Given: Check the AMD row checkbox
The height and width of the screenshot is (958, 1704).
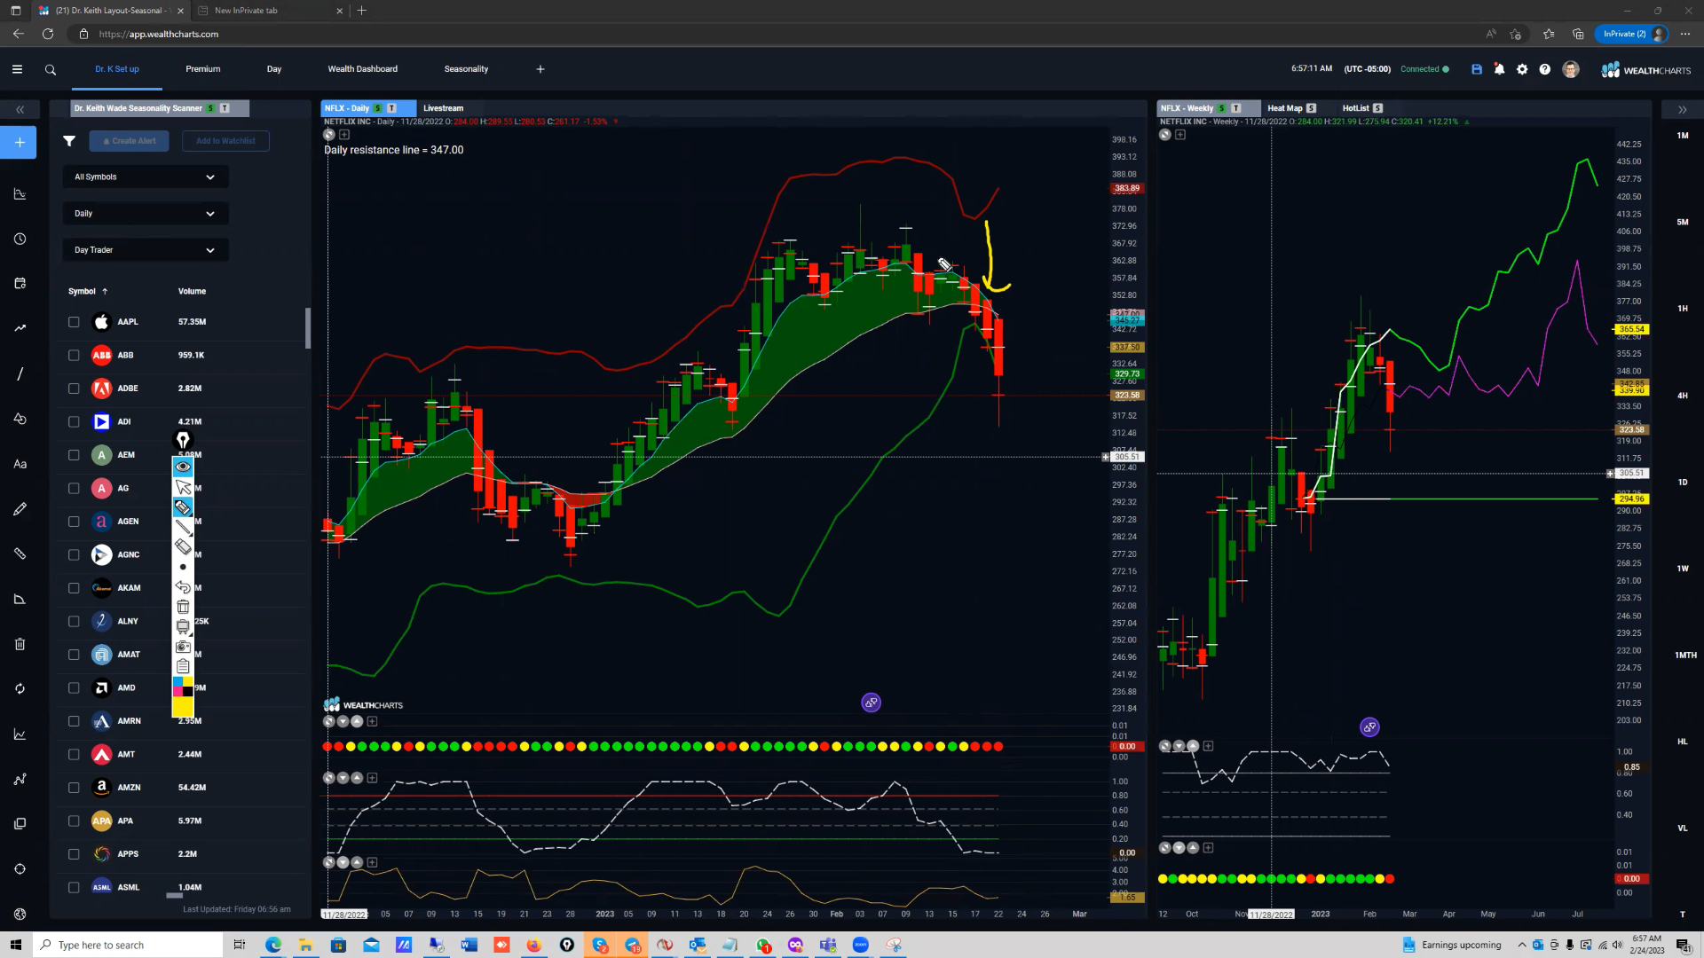Looking at the screenshot, I should 74,688.
